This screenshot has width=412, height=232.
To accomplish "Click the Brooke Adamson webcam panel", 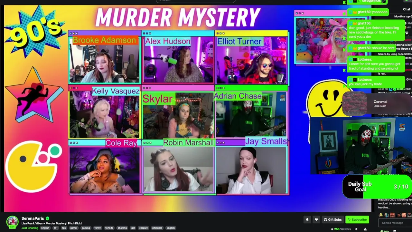I will pyautogui.click(x=104, y=58).
